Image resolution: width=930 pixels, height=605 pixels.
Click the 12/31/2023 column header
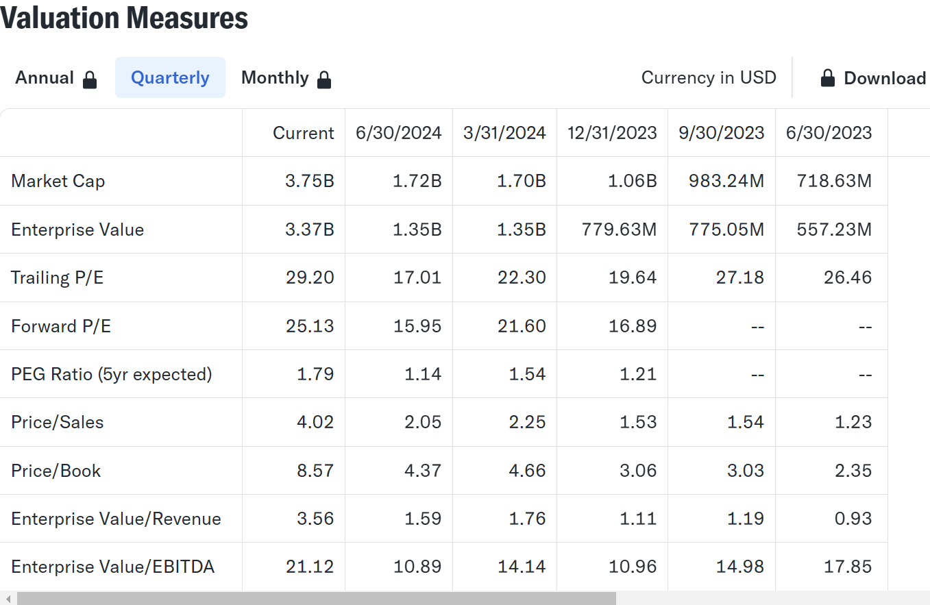click(x=611, y=132)
